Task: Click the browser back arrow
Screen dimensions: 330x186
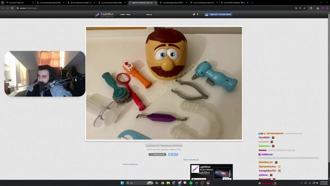Action: 3,8
